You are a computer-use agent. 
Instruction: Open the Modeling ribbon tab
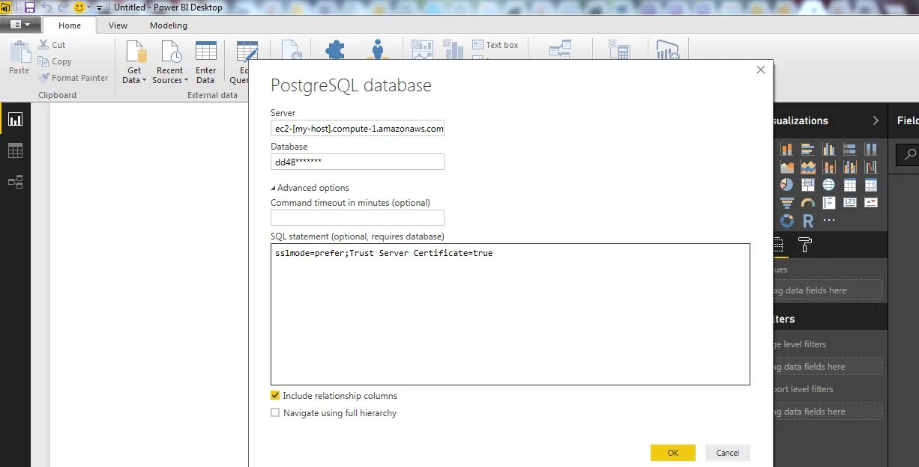169,25
